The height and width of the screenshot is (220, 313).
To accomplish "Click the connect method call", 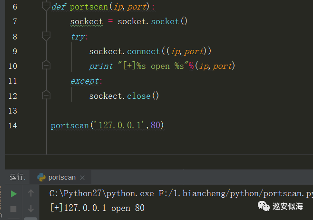I will coord(143,51).
